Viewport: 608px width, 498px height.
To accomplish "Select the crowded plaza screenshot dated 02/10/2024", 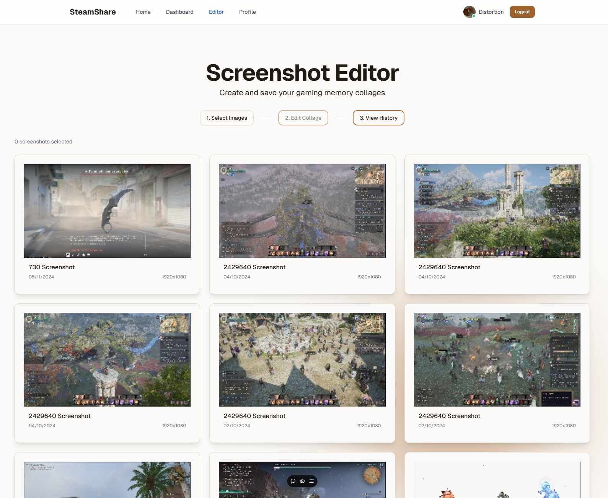I will [x=302, y=360].
